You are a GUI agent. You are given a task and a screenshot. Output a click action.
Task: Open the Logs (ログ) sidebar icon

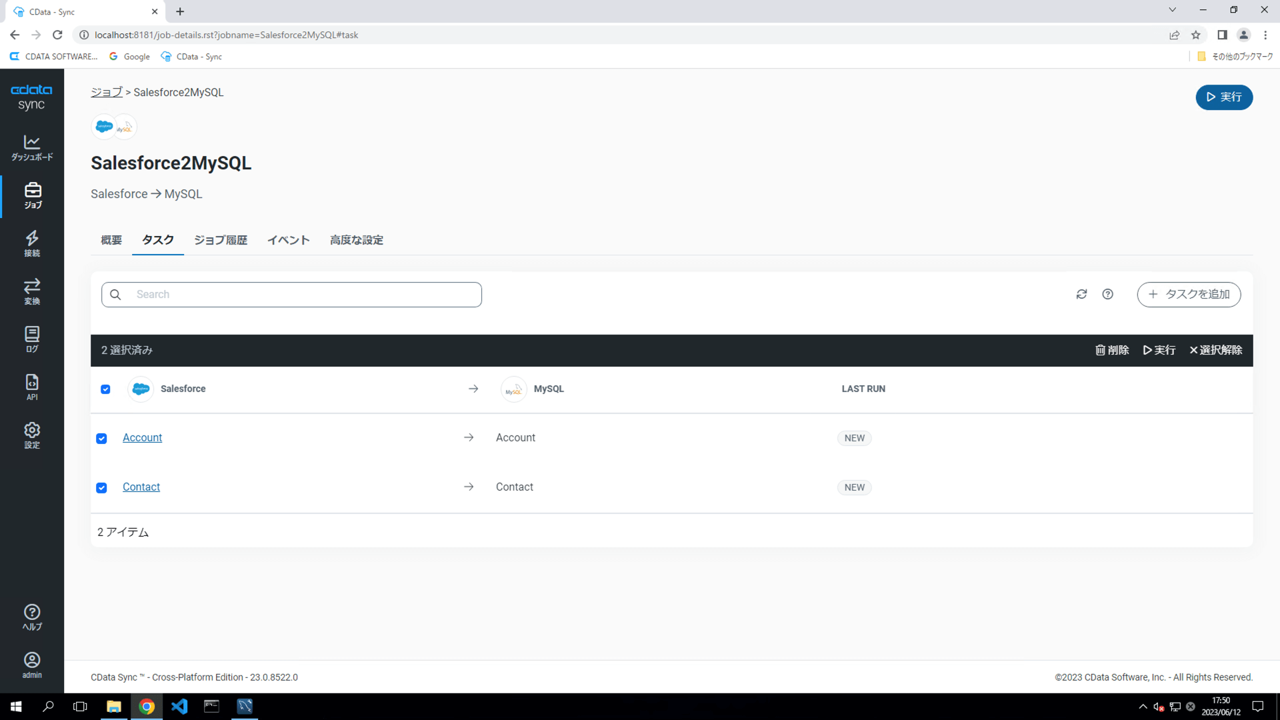click(32, 339)
